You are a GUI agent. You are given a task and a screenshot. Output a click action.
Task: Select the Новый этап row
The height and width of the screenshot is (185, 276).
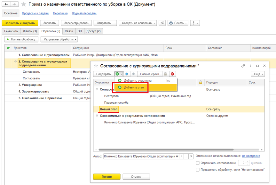pos(179,109)
